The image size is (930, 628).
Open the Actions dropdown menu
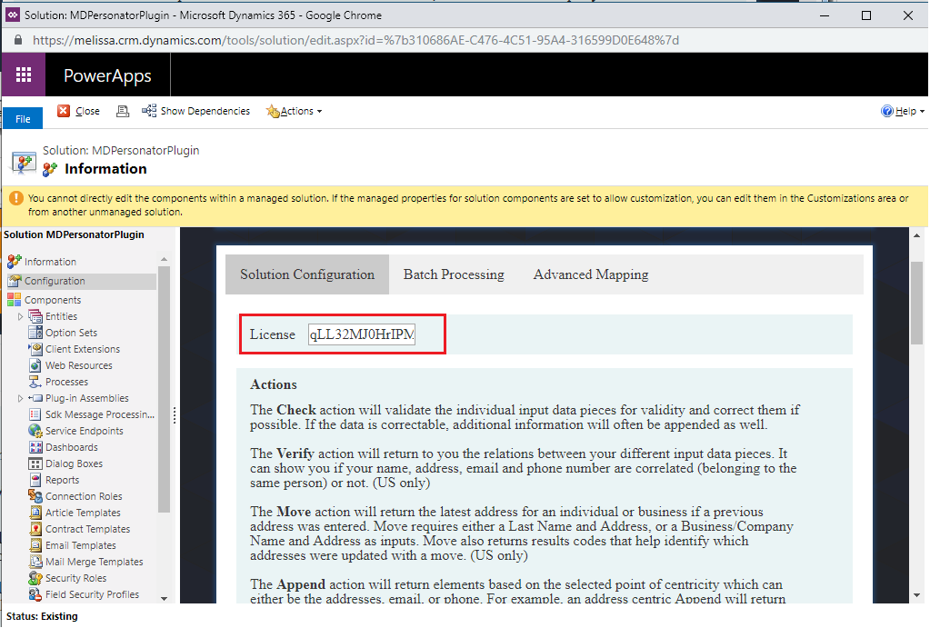(x=294, y=111)
